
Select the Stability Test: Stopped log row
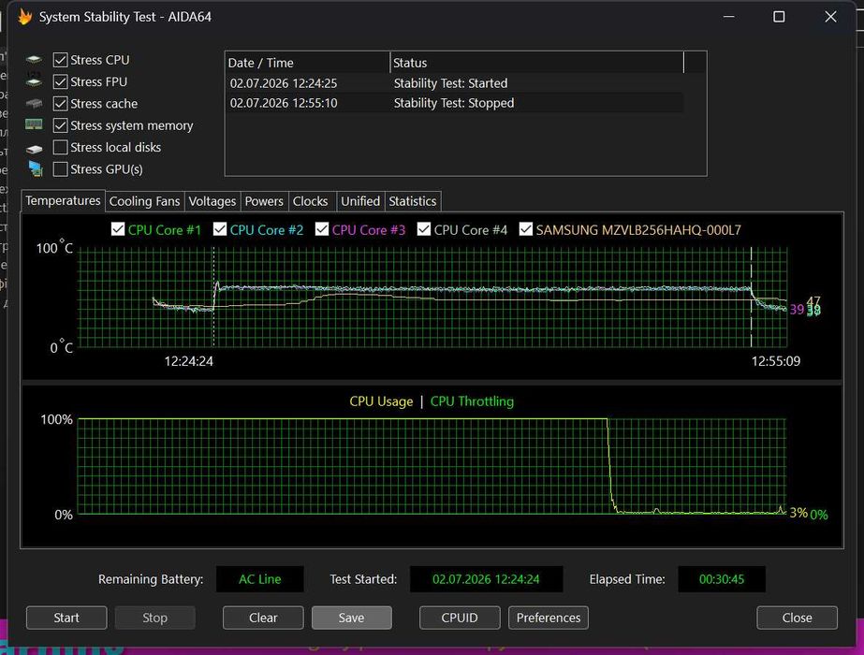(x=455, y=103)
